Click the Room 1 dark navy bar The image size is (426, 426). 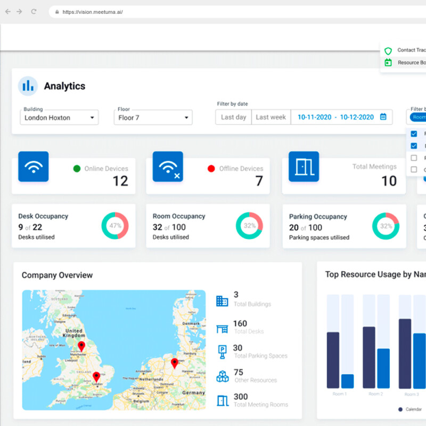pyautogui.click(x=333, y=360)
